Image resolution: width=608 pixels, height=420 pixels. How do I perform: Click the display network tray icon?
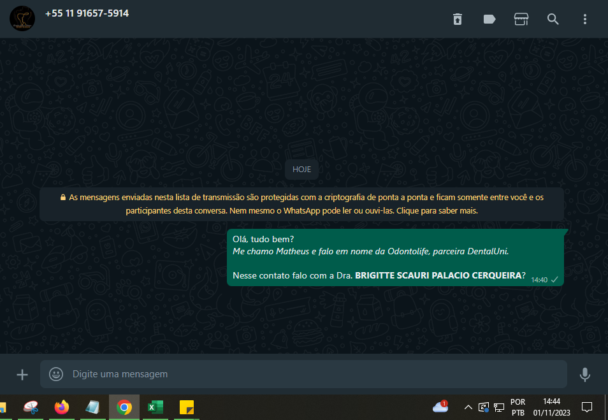pyautogui.click(x=499, y=407)
